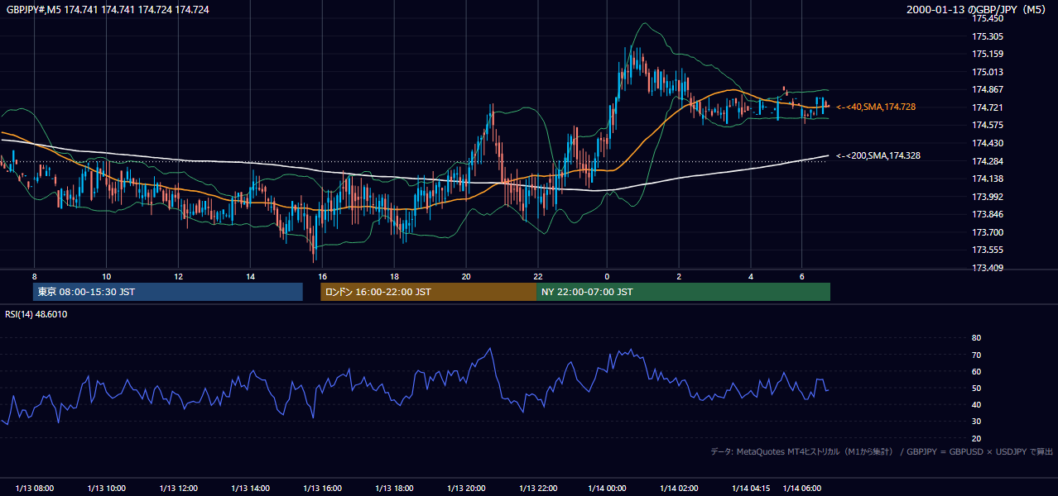Click the RSI 60 level label
The width and height of the screenshot is (1058, 496).
pos(976,371)
